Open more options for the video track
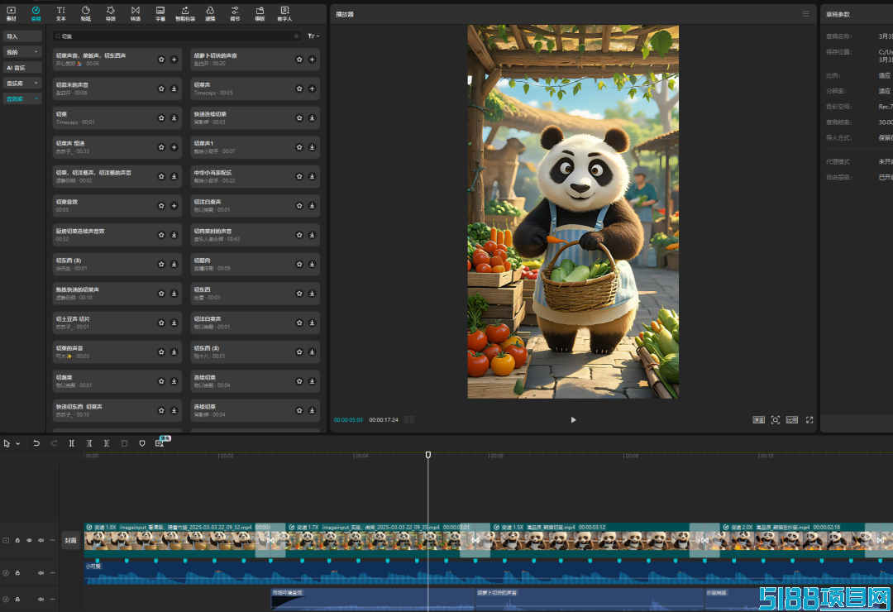893x612 pixels. [x=52, y=540]
